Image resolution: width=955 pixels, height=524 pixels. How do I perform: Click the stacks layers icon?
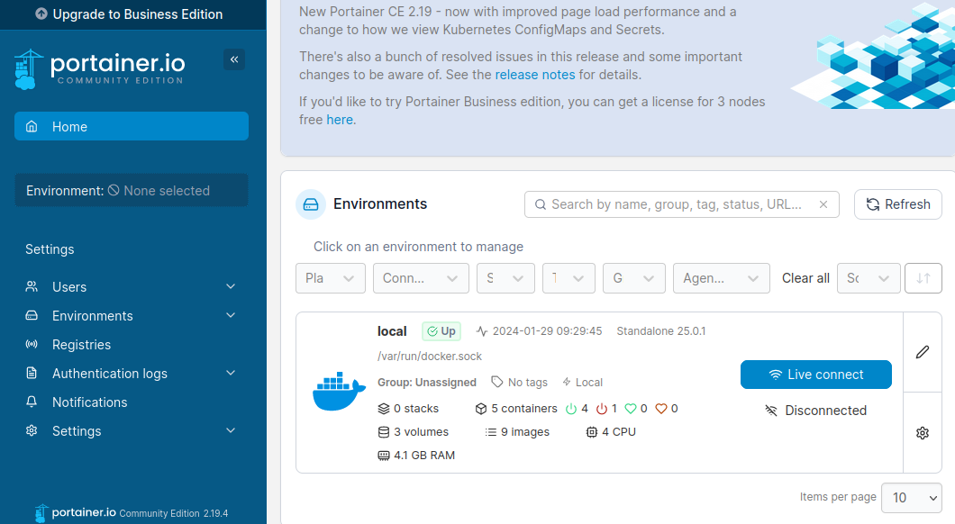[x=384, y=409]
